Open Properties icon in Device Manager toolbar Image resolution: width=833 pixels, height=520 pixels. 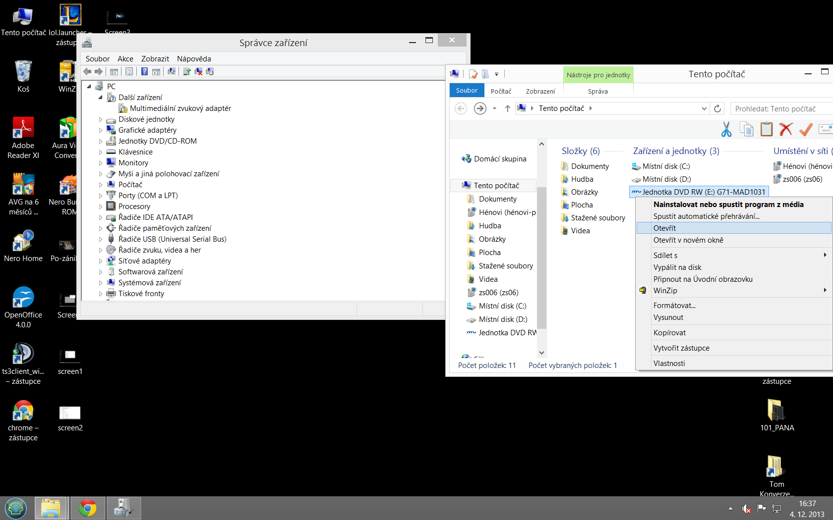129,72
